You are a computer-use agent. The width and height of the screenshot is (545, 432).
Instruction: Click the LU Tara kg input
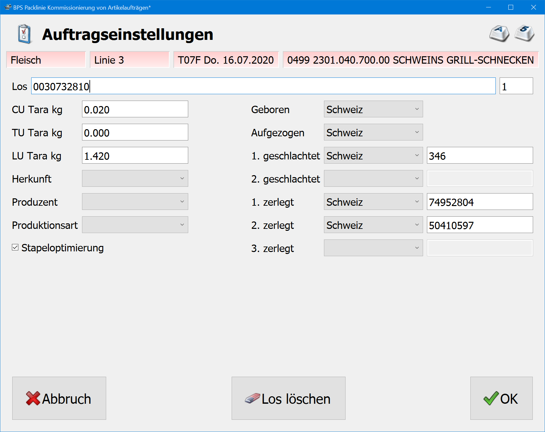click(135, 156)
